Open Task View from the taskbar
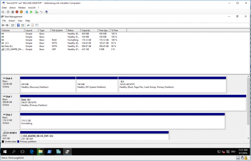 [x=22, y=151]
